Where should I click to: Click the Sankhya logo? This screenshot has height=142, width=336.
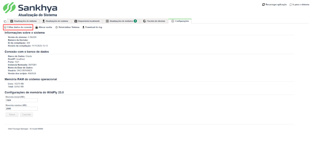click(30, 8)
